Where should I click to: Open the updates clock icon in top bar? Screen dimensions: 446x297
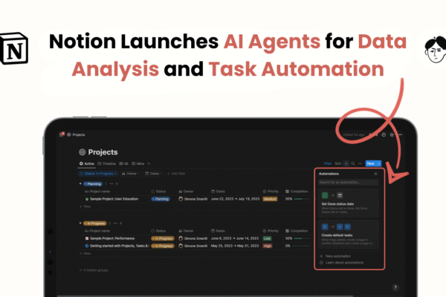tap(384, 134)
